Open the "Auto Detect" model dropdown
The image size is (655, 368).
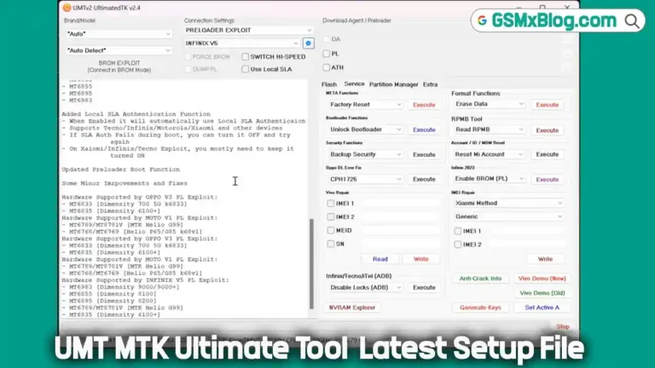(119, 50)
